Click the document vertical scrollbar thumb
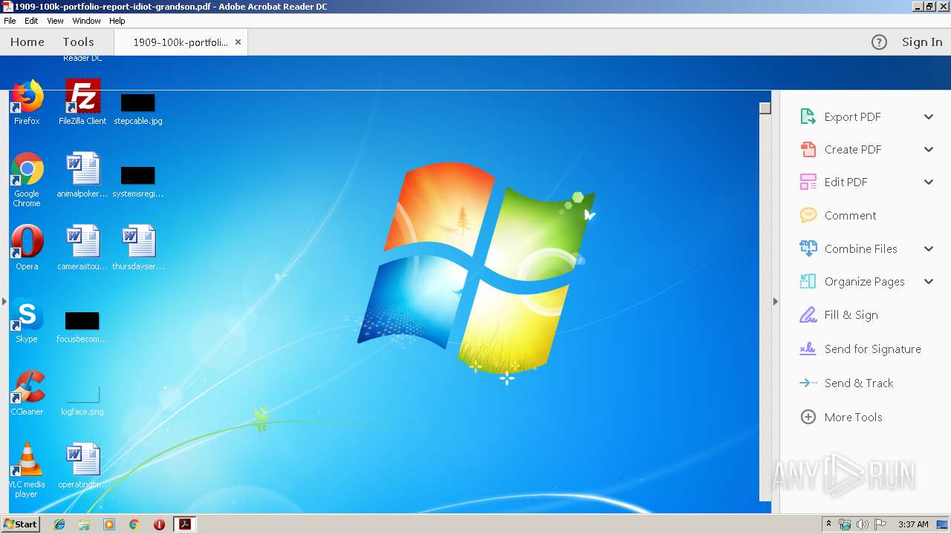Screen dimensions: 951x534 [765, 108]
